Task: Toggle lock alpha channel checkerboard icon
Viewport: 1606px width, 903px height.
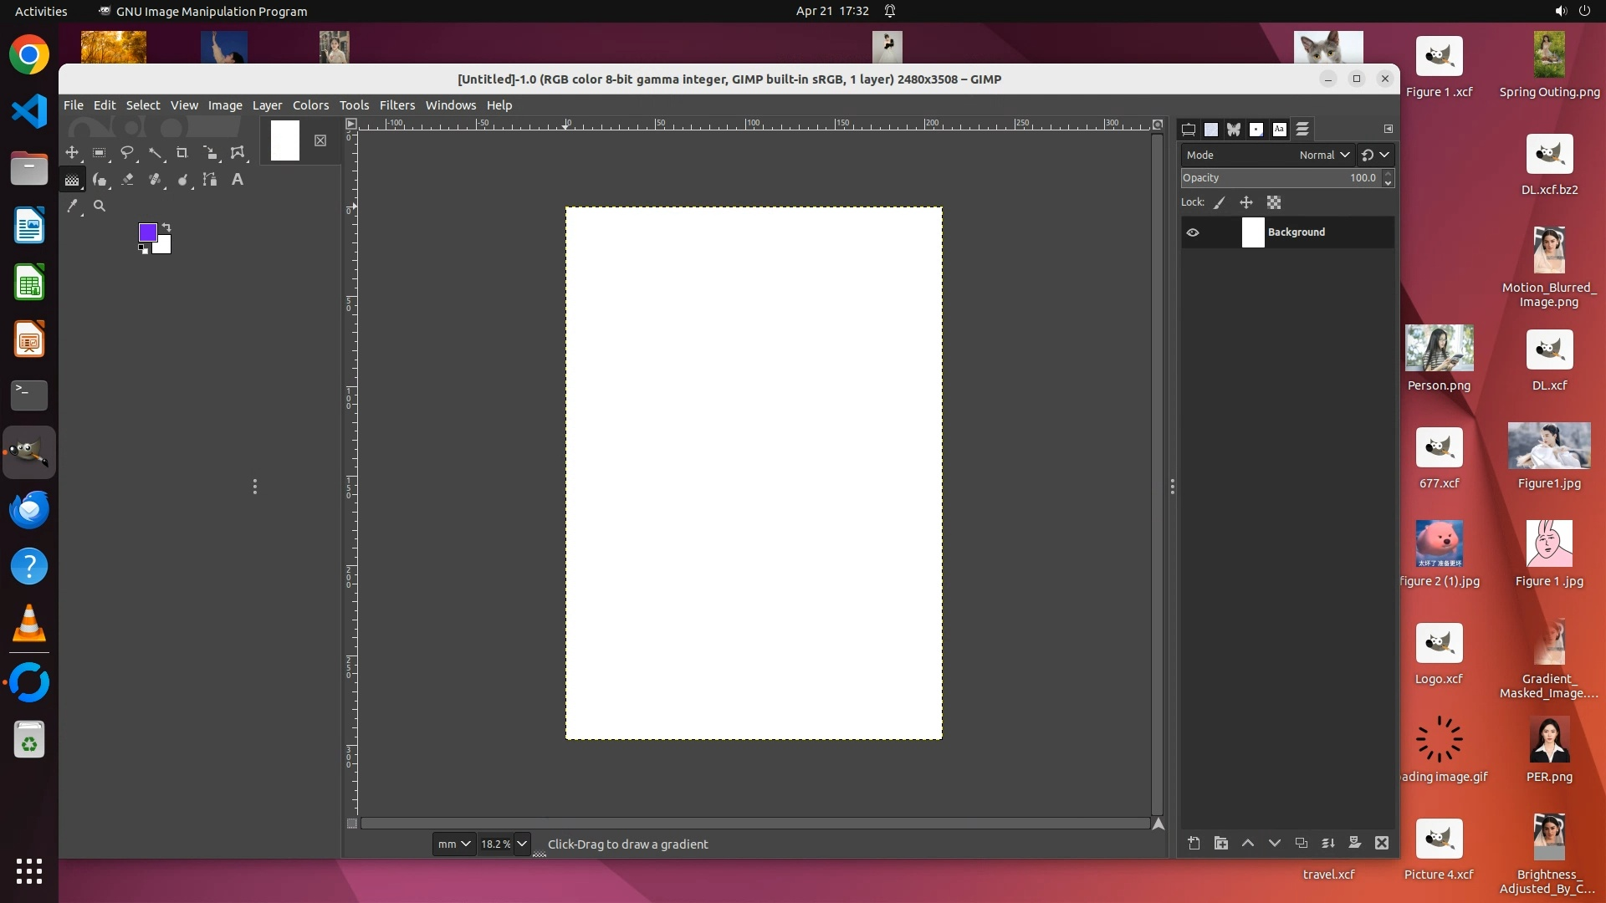Action: click(x=1274, y=202)
